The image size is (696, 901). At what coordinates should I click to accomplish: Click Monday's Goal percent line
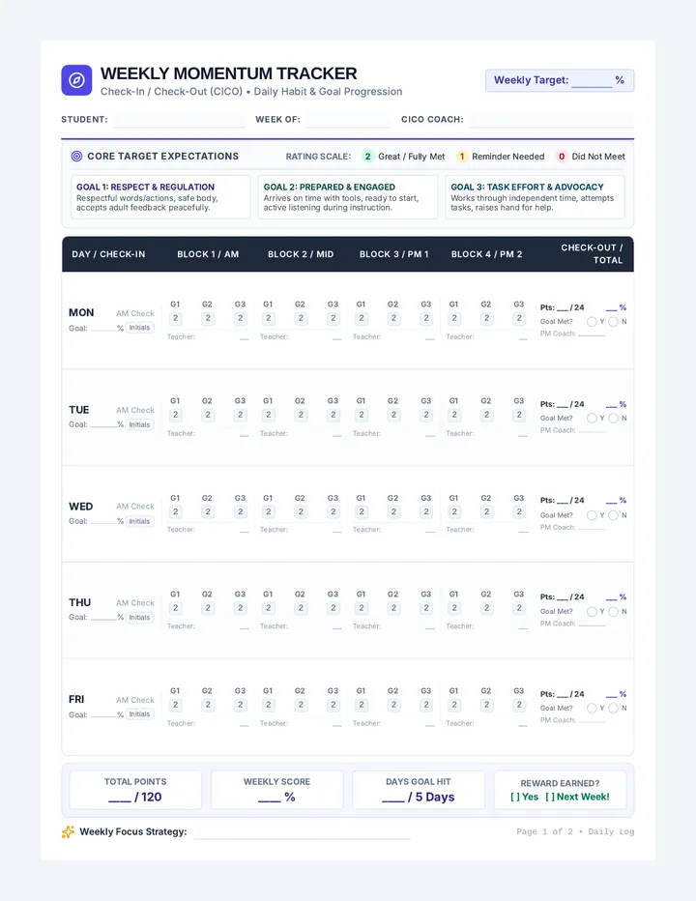[x=103, y=328]
